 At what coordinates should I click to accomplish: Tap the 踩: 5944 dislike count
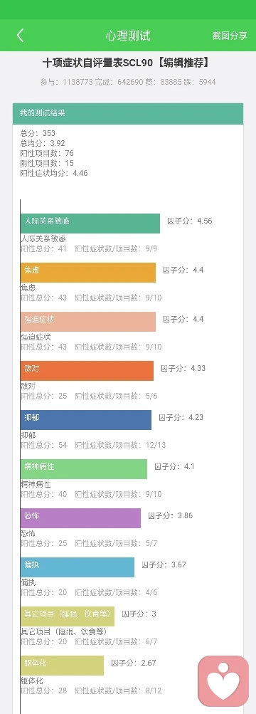(206, 83)
